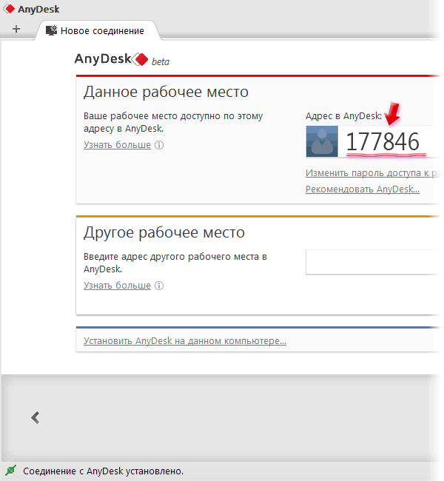Click the Данное рабочее место heading
The width and height of the screenshot is (444, 481).
(x=166, y=92)
